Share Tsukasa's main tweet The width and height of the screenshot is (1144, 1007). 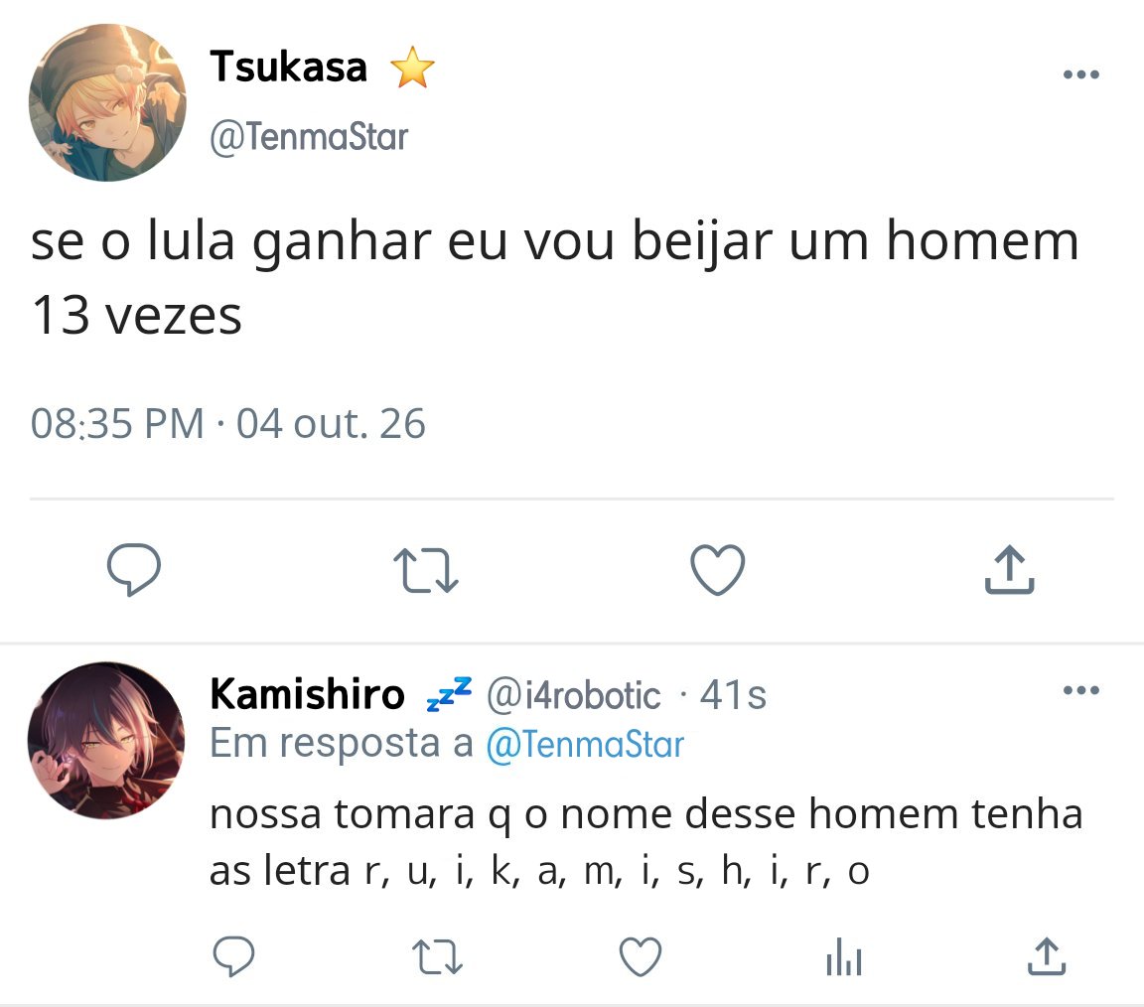pos(1010,569)
